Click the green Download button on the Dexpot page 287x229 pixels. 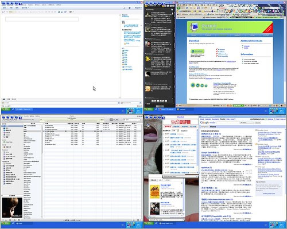pos(197,52)
